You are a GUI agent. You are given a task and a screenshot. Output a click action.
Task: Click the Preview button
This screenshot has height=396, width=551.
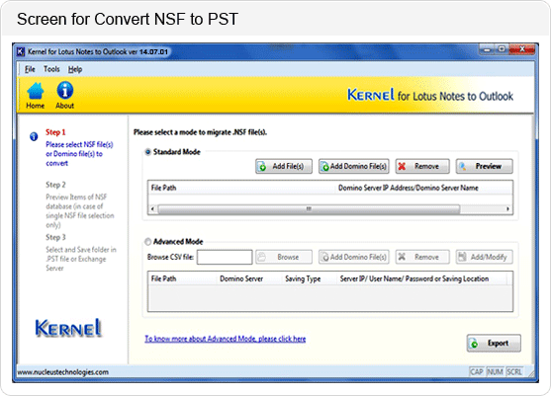tap(485, 166)
